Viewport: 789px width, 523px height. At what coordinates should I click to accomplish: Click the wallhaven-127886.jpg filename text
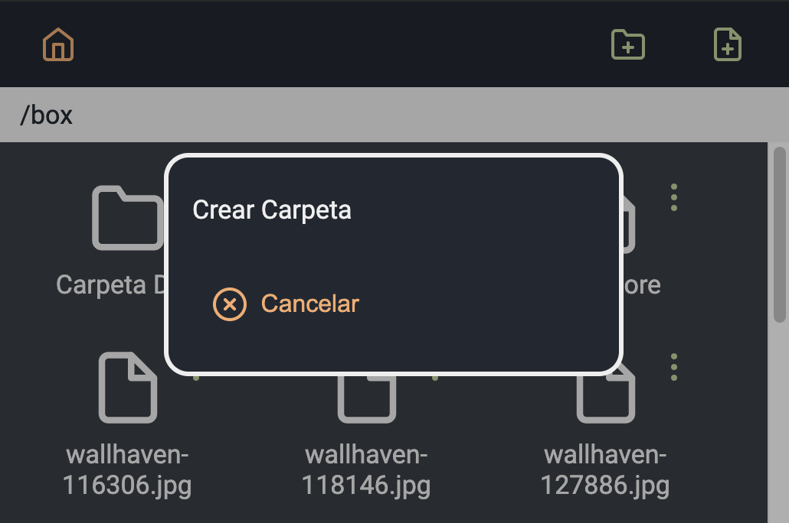coord(605,469)
